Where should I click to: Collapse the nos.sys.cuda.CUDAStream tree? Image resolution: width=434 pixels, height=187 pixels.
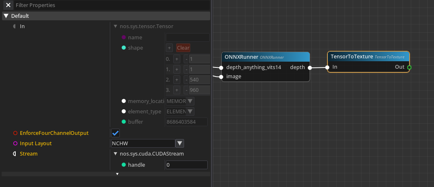pyautogui.click(x=115, y=154)
